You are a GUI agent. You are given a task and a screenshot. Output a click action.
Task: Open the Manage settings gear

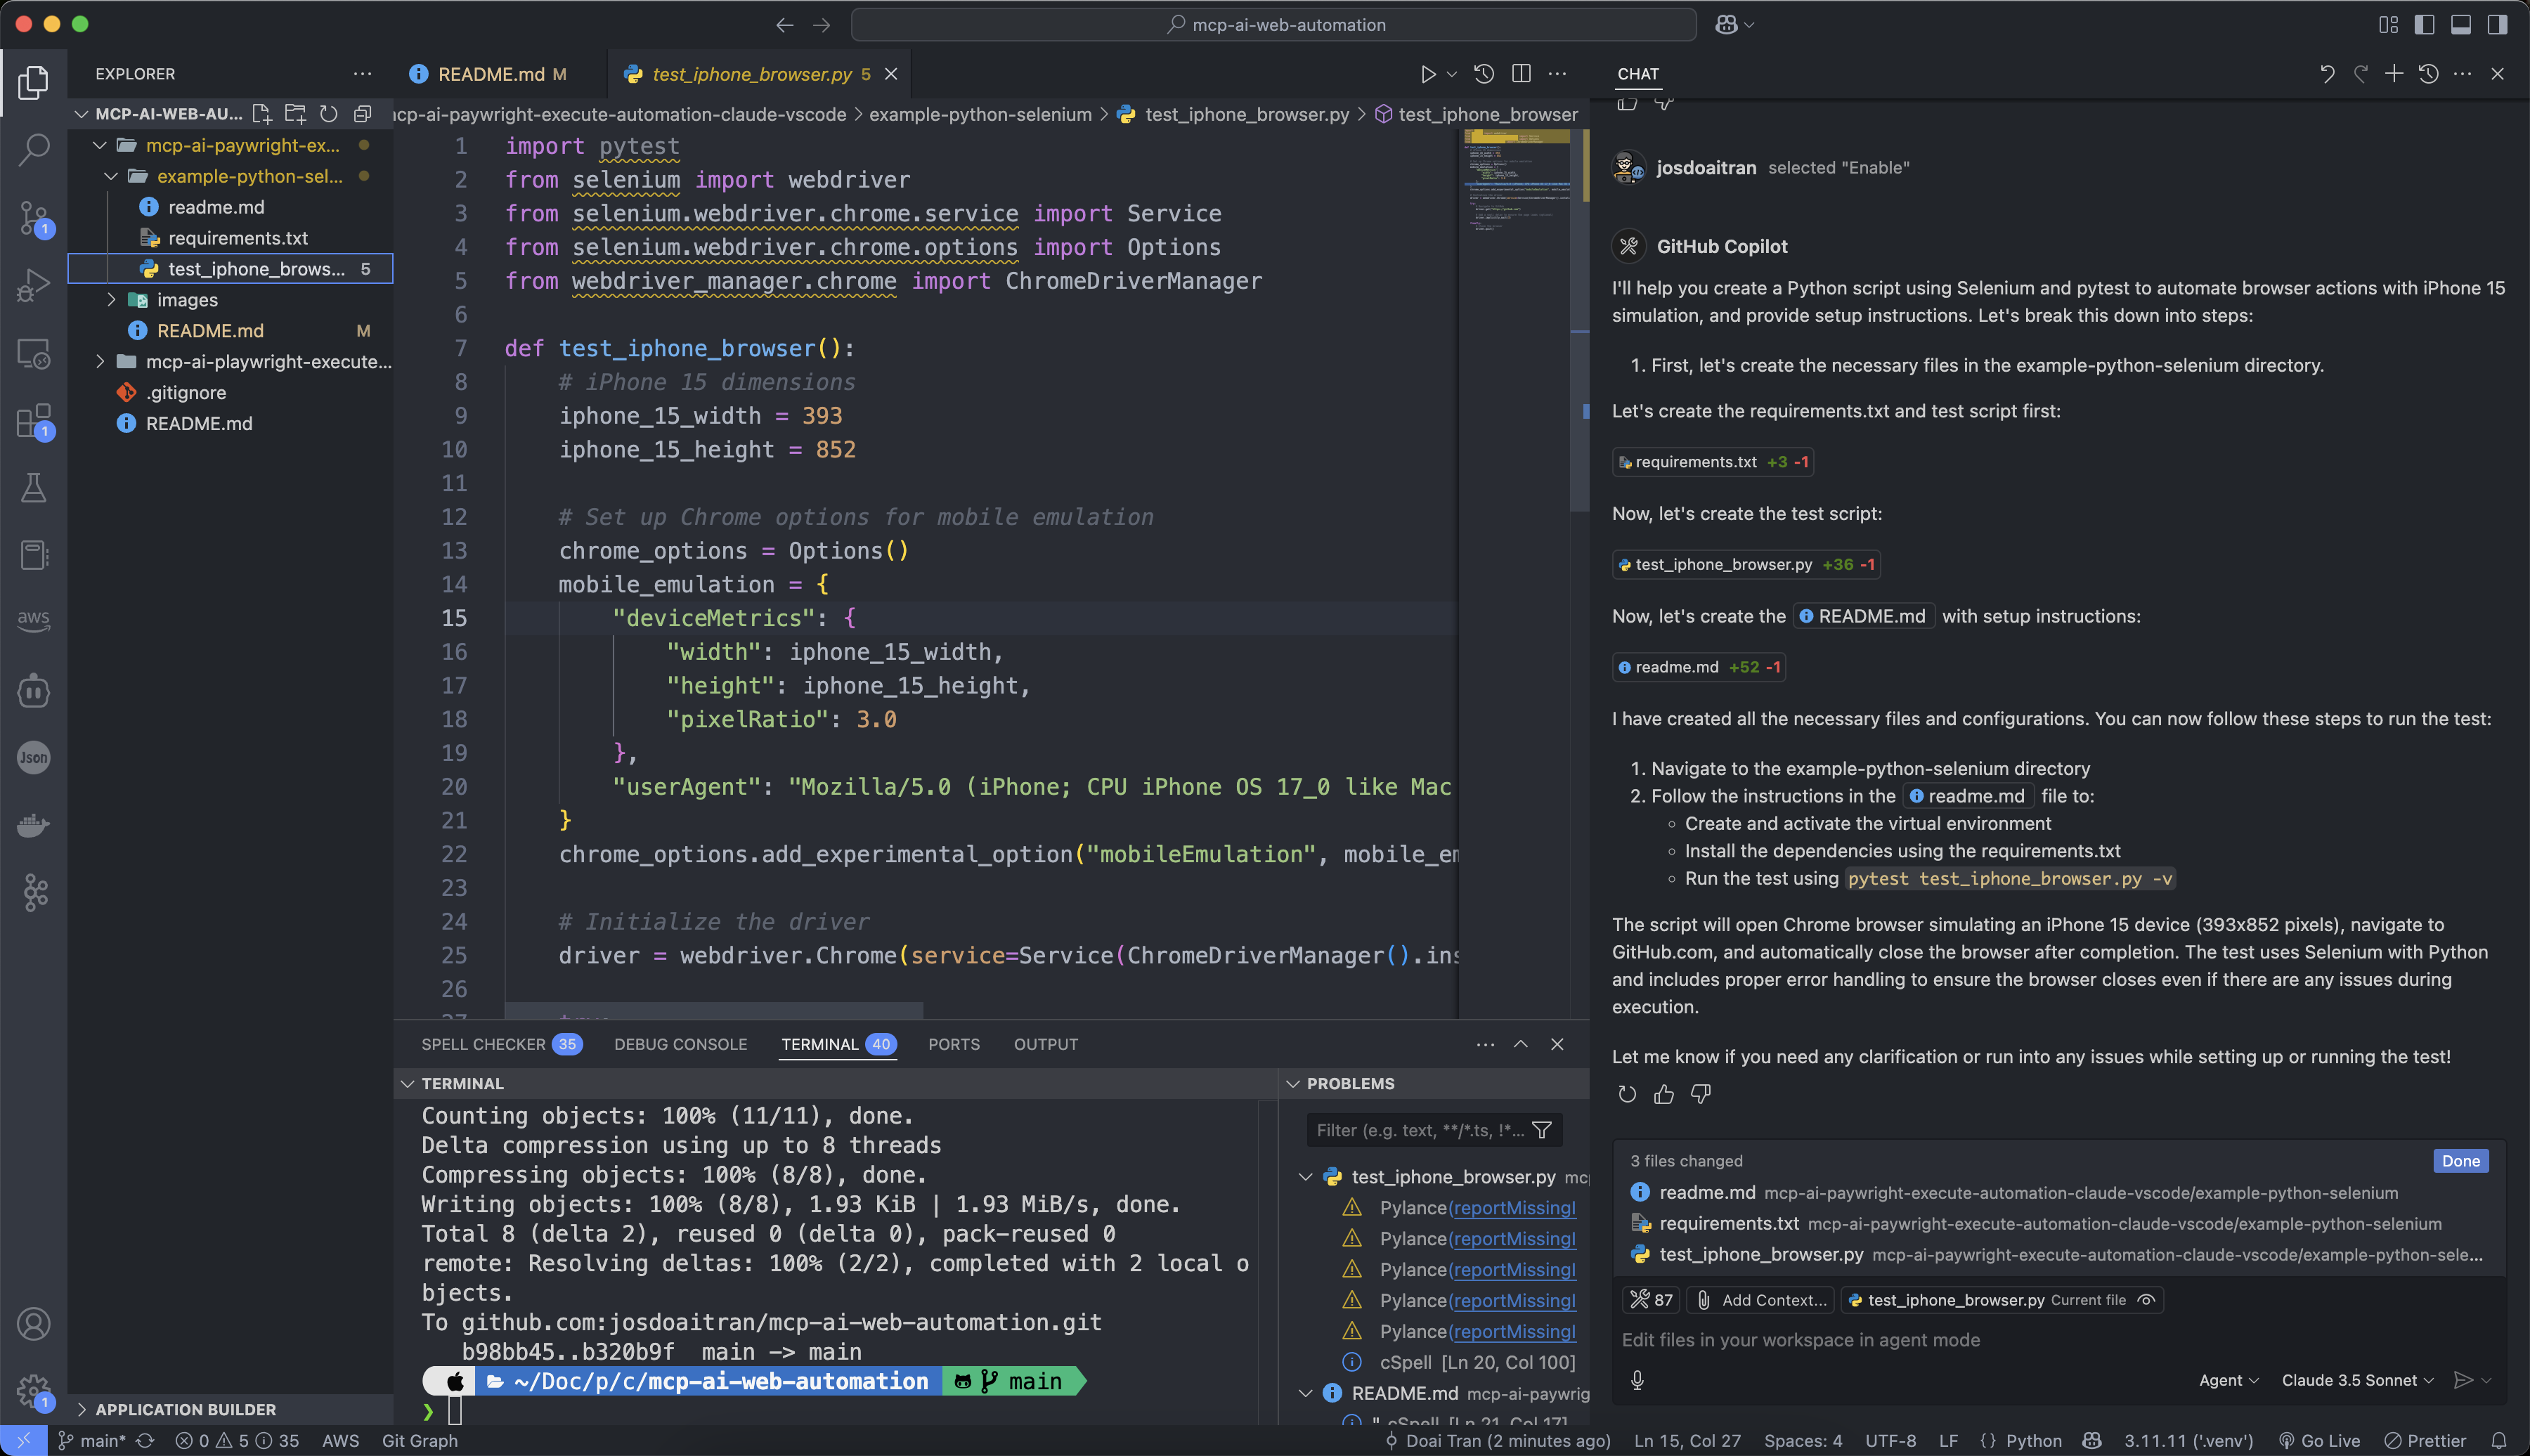point(33,1390)
